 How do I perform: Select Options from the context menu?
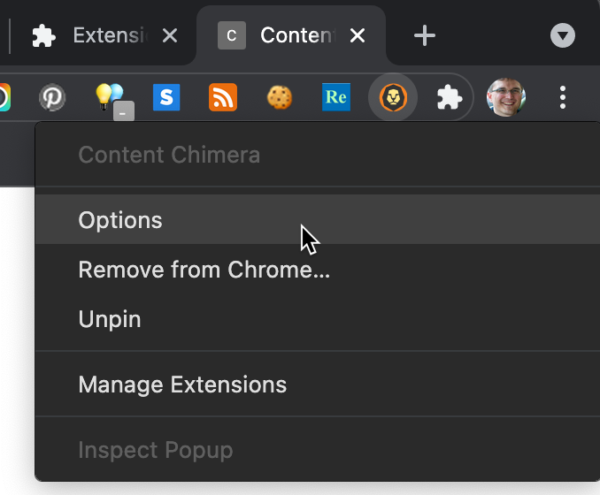120,220
